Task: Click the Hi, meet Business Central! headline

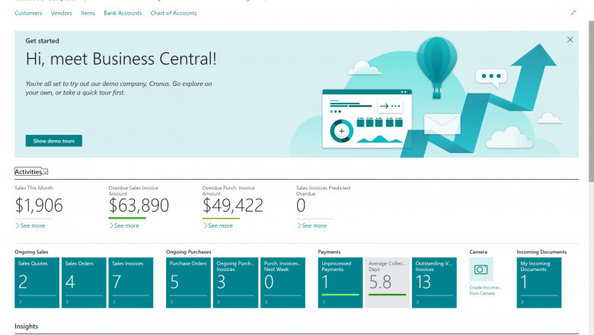Action: [x=121, y=59]
